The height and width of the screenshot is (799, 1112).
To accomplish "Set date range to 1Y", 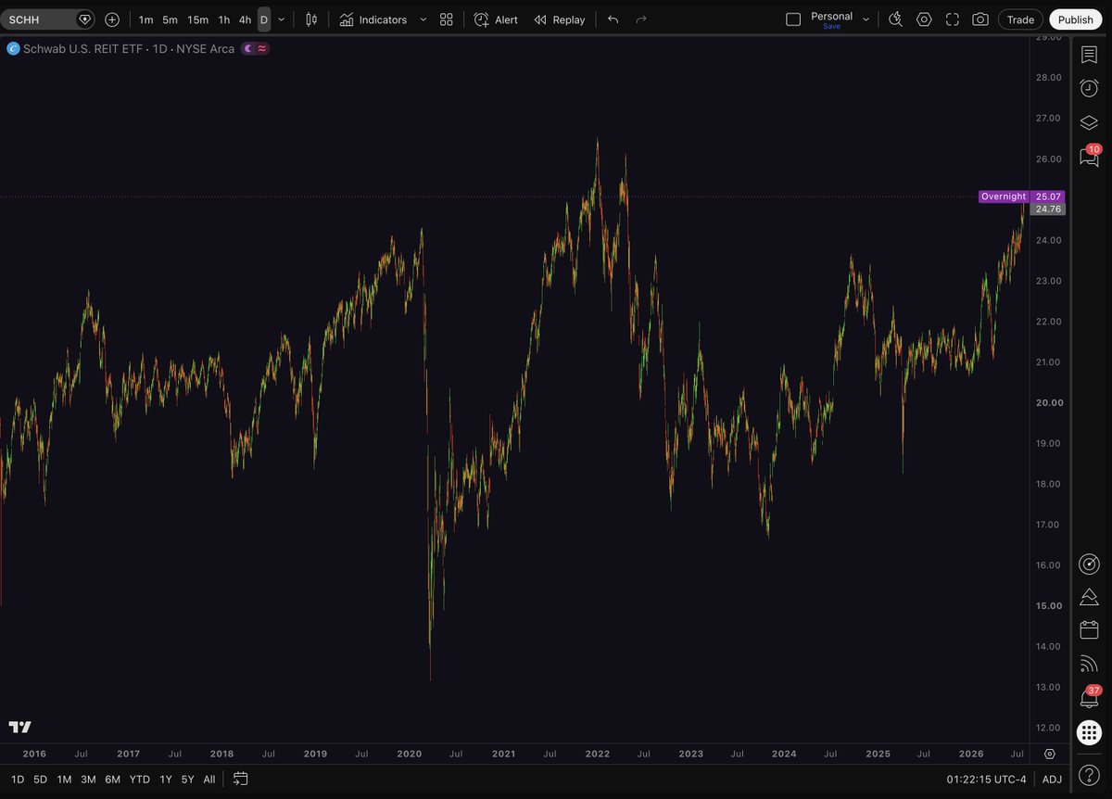I will [x=166, y=780].
